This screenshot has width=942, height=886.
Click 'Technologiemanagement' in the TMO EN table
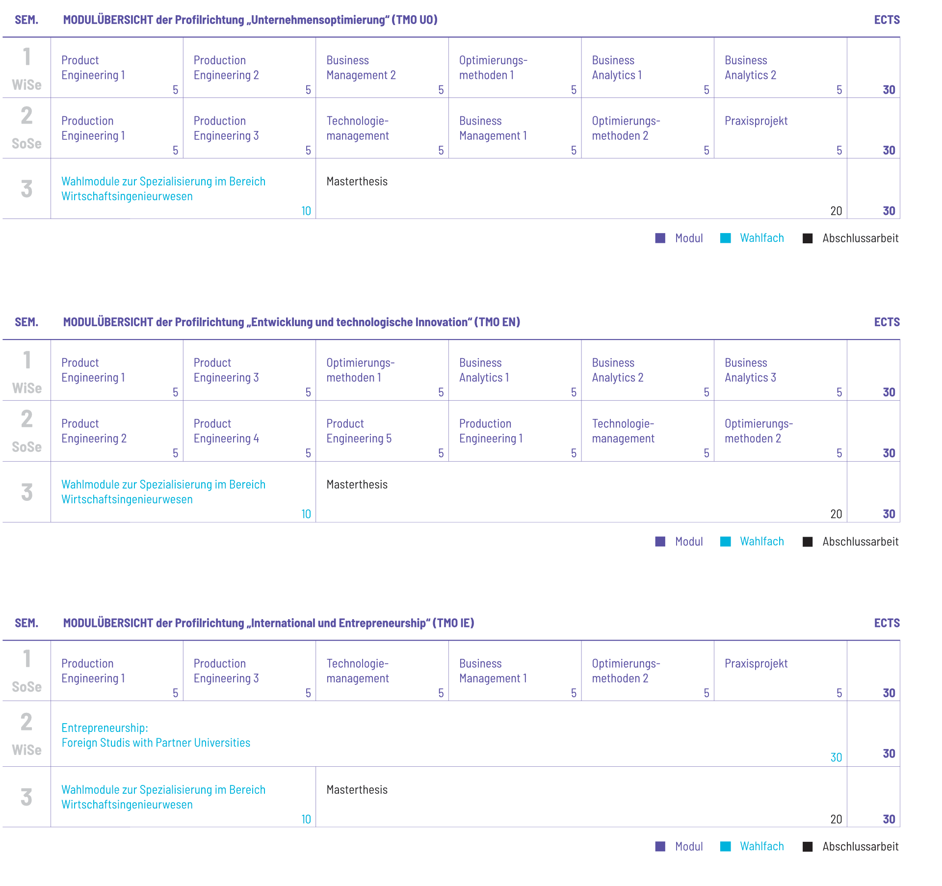coord(623,431)
